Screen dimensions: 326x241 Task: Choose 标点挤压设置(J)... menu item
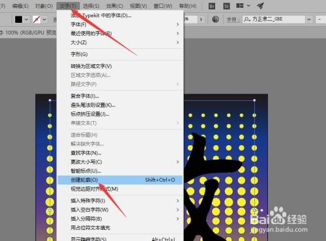pyautogui.click(x=120, y=114)
